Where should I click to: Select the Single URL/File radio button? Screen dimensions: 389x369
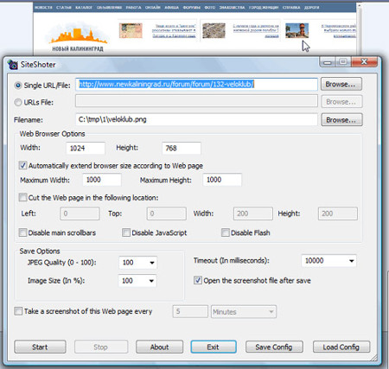point(18,86)
